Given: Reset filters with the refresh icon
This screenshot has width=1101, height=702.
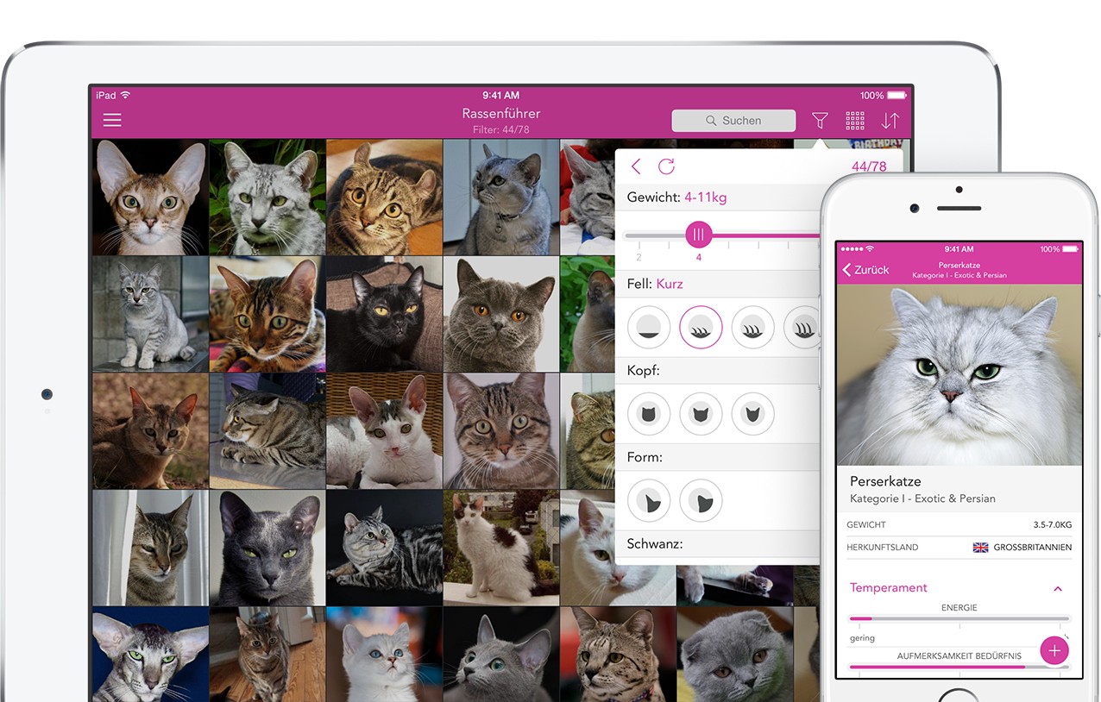Looking at the screenshot, I should click(x=666, y=166).
